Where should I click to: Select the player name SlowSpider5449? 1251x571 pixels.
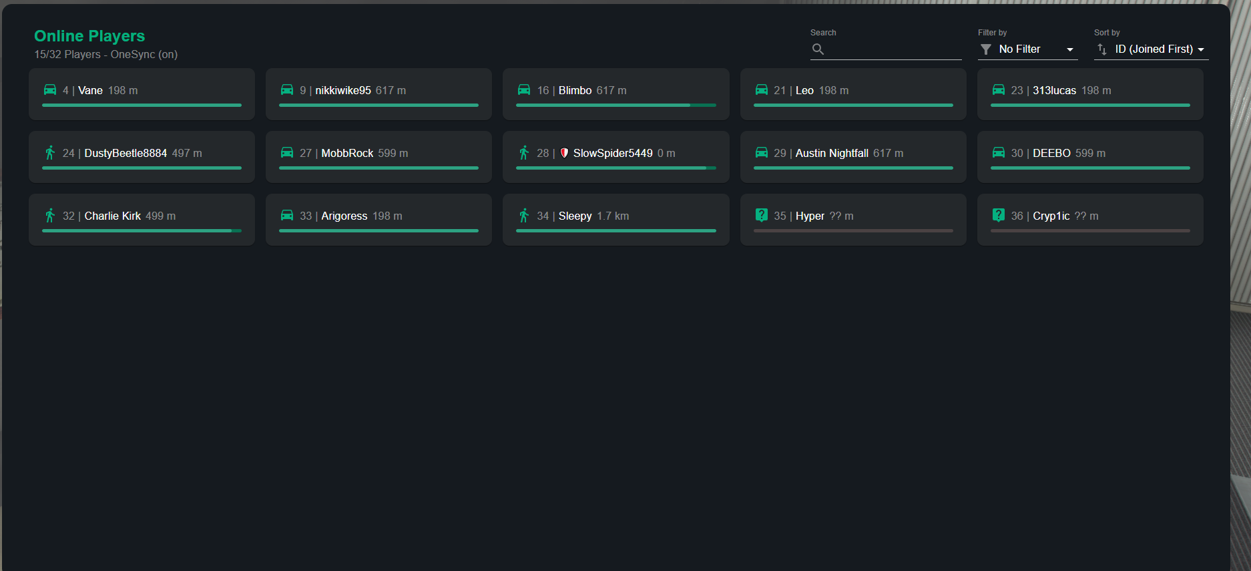pyautogui.click(x=613, y=153)
